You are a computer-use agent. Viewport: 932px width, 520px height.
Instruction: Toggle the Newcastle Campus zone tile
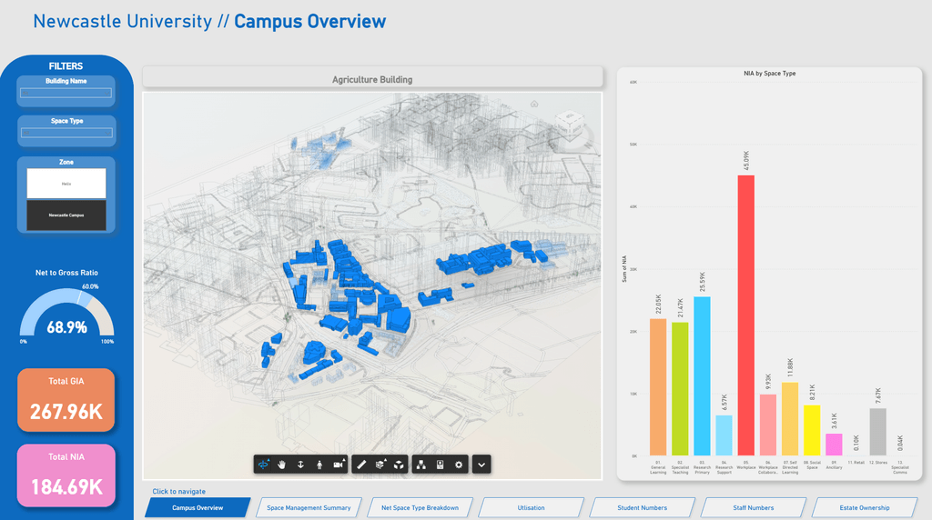click(x=66, y=215)
